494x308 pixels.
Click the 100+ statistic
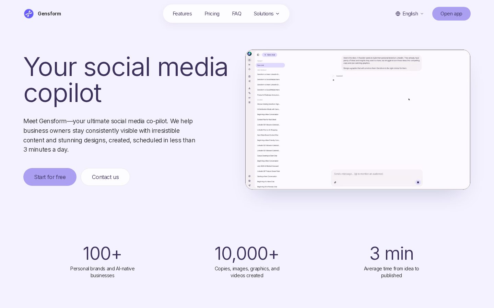102,254
